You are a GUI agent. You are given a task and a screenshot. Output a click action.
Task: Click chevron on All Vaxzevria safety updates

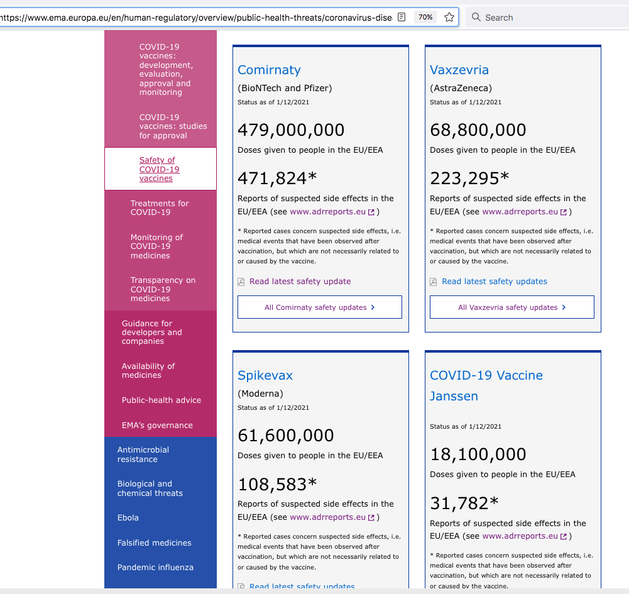point(564,307)
